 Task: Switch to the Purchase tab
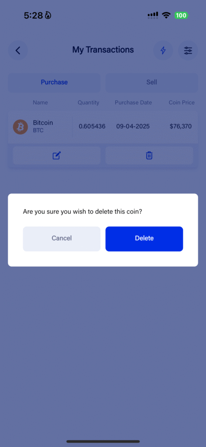(x=54, y=83)
